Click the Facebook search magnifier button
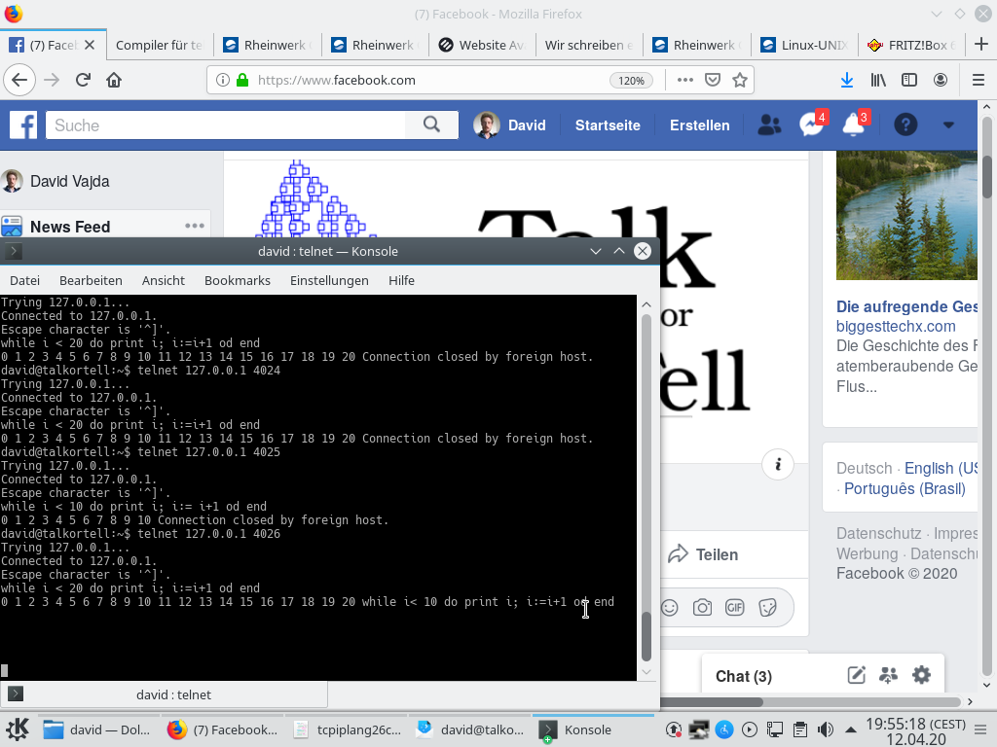The height and width of the screenshot is (747, 997). click(432, 124)
